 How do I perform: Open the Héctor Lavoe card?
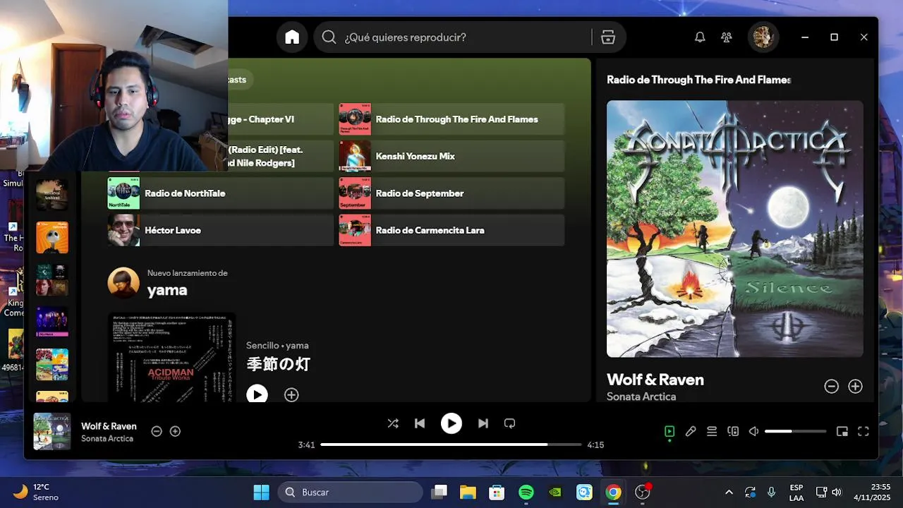click(x=220, y=230)
